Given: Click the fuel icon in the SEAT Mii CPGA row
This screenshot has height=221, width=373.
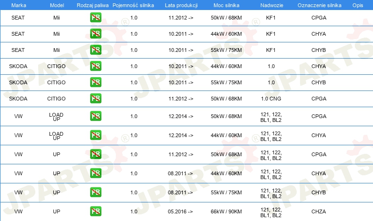Looking at the screenshot, I should (95, 18).
